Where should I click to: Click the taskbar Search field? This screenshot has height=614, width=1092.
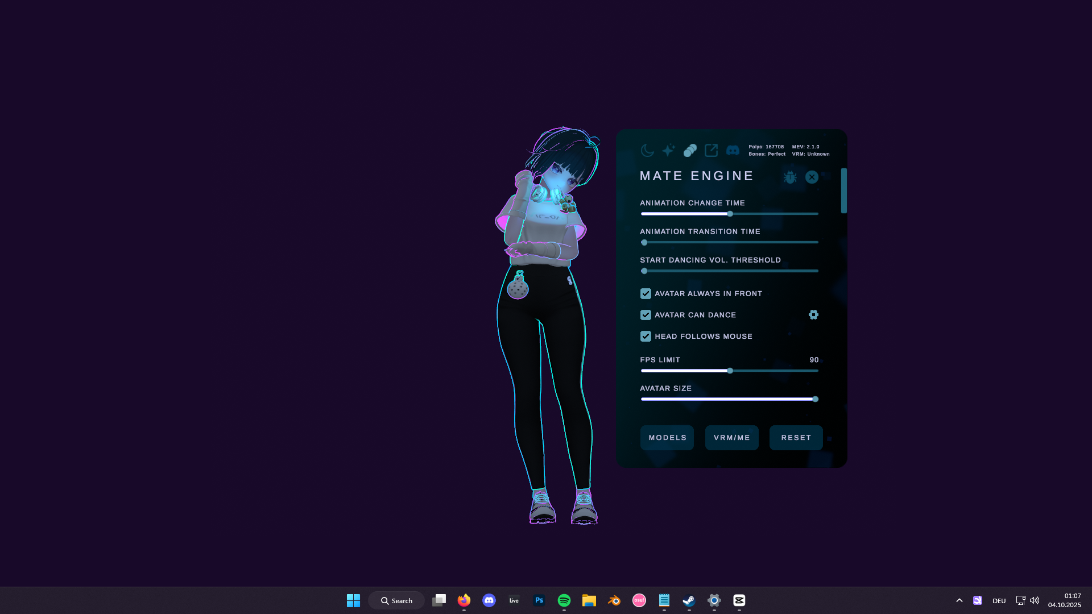pyautogui.click(x=396, y=600)
